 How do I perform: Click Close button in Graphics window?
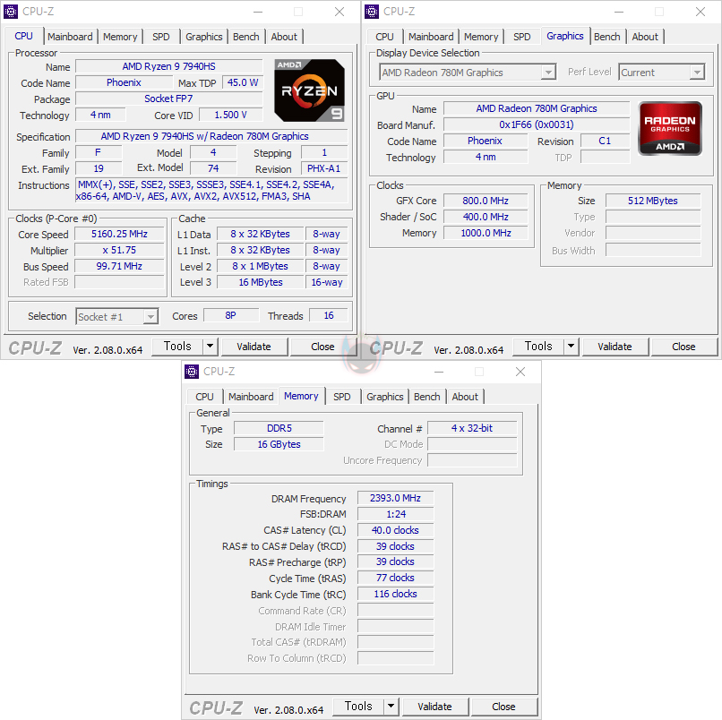click(x=683, y=347)
